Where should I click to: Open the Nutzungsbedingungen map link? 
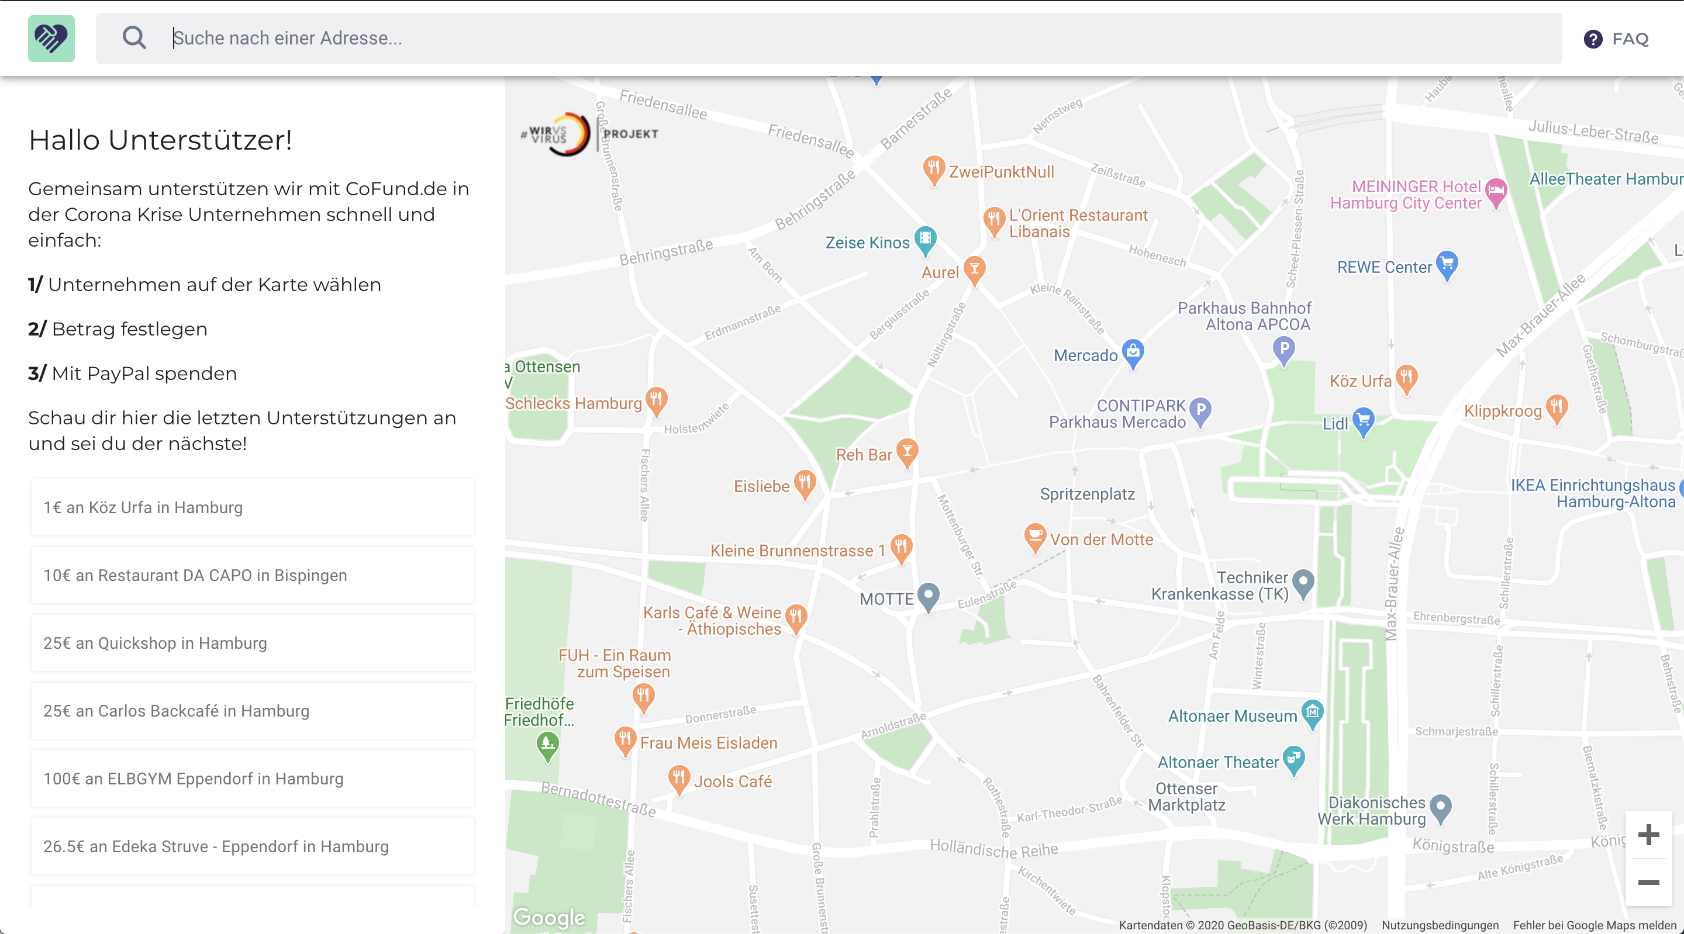click(x=1440, y=925)
